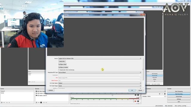Click the transition Duration field

coord(156,96)
